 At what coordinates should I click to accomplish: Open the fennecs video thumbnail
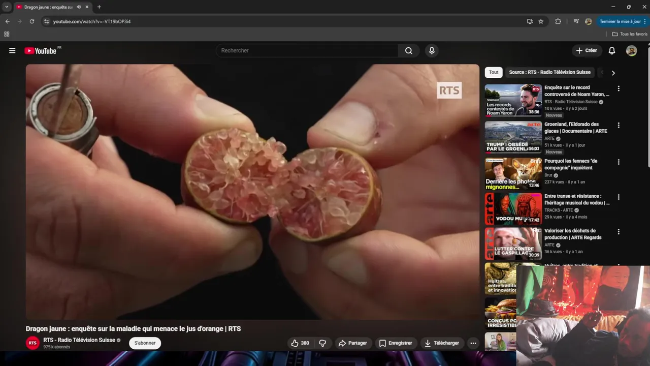[x=513, y=174]
